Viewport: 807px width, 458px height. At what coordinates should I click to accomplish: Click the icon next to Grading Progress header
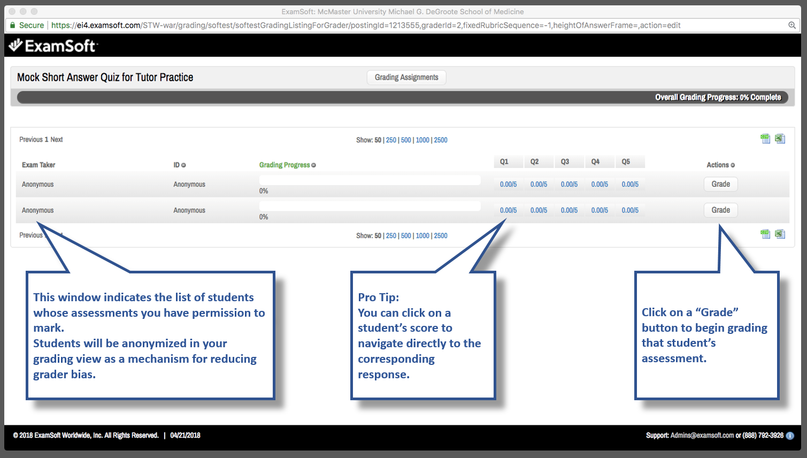click(314, 165)
